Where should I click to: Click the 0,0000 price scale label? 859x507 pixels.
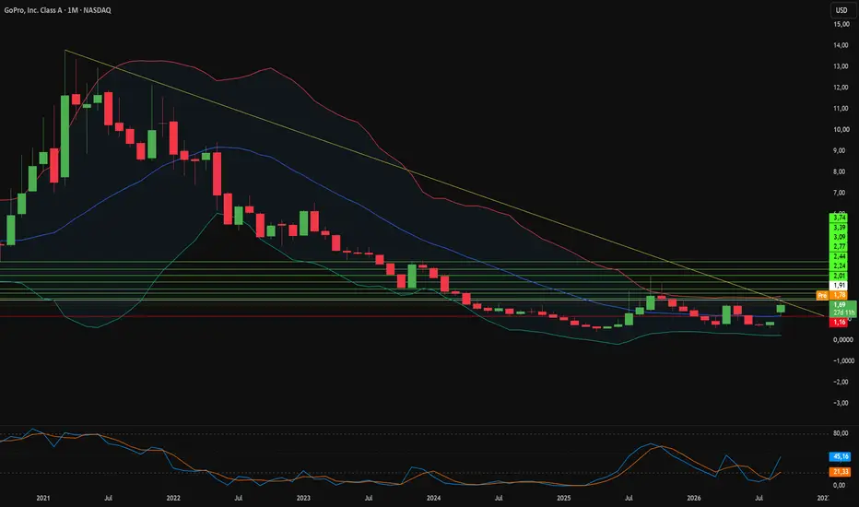tap(843, 340)
